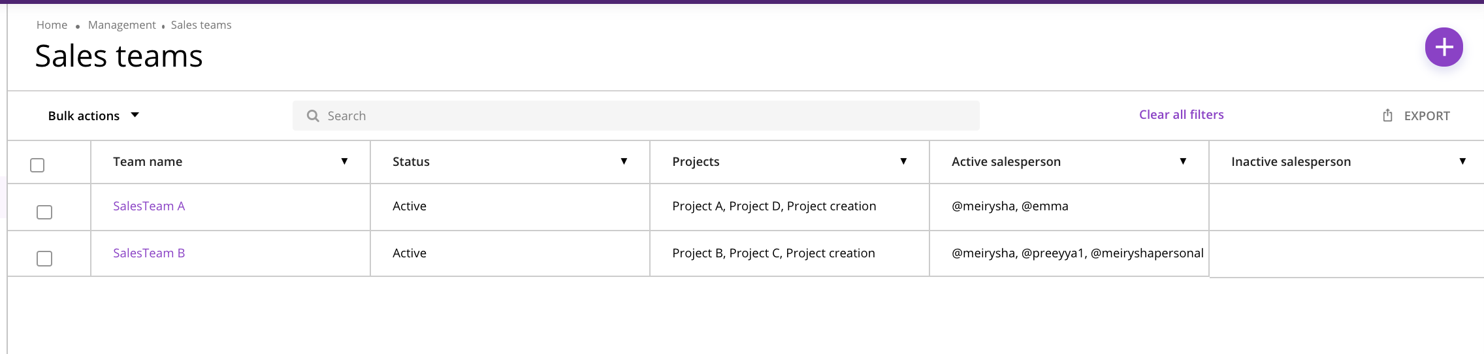Open SalesTeam B link
This screenshot has width=1484, height=354.
(149, 253)
